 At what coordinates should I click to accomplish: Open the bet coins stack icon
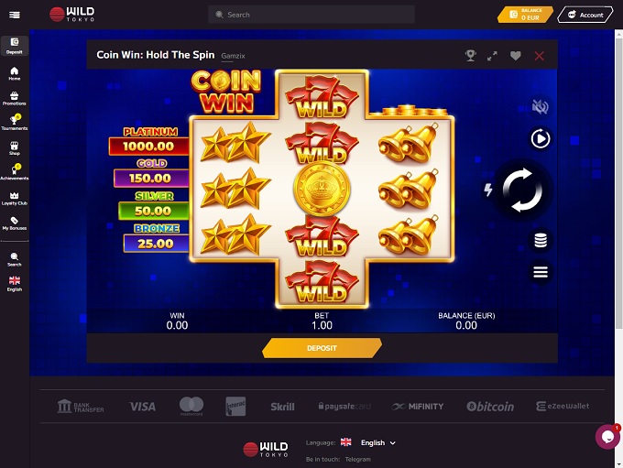point(541,240)
